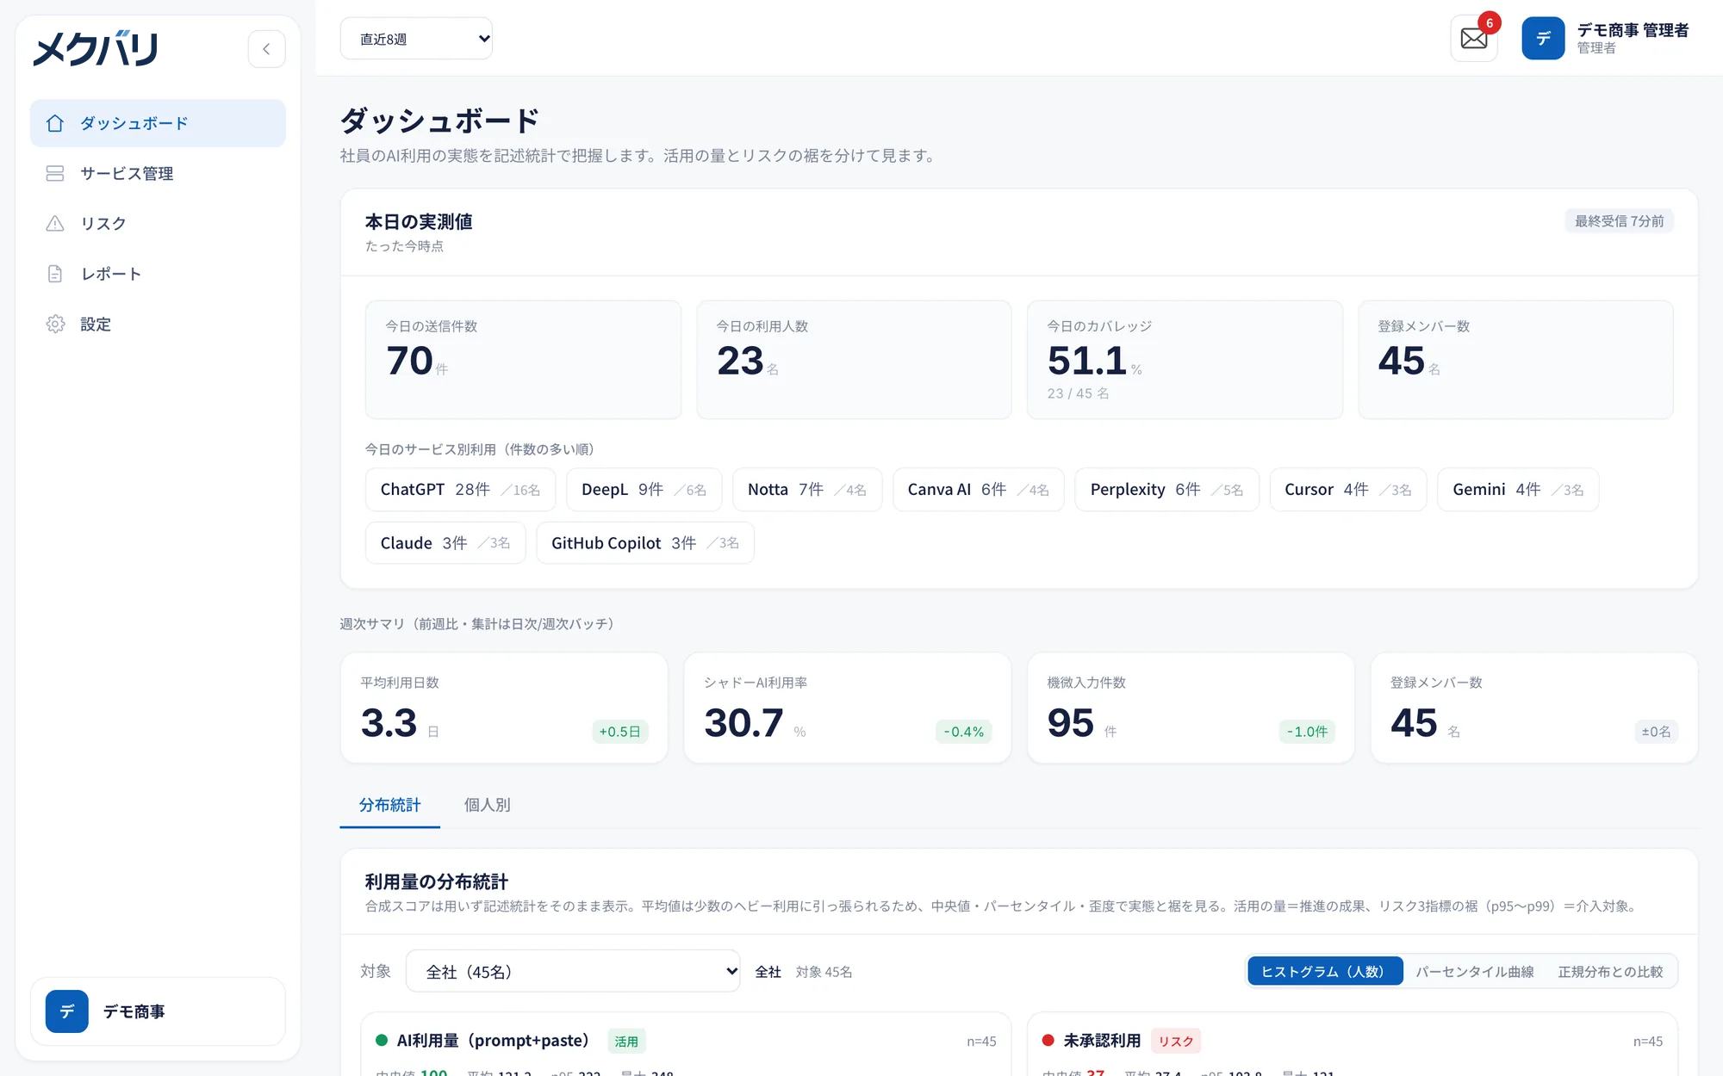1723x1076 pixels.
Task: Click the メクバリ logo
Action: pos(96,48)
